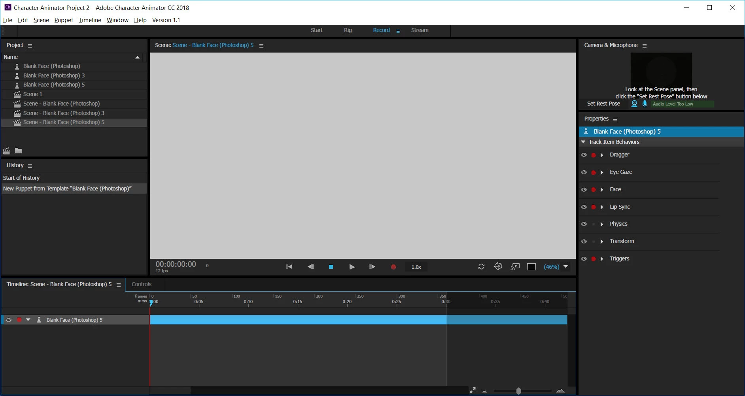745x396 pixels.
Task: Start recording with the red record button
Action: click(393, 267)
